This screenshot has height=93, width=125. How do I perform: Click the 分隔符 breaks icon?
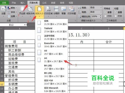point(56,9)
